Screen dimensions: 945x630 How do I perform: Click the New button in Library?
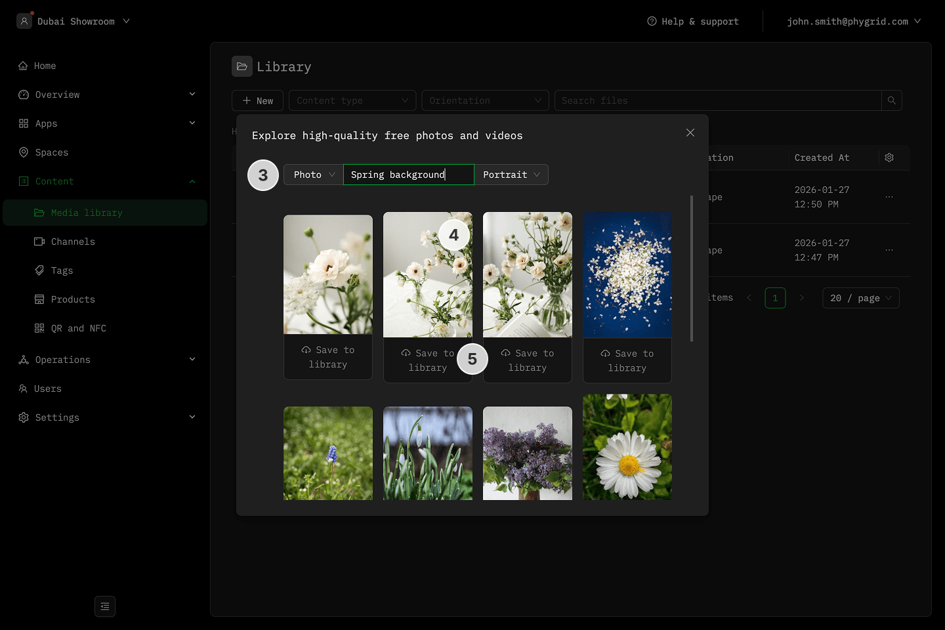point(257,100)
